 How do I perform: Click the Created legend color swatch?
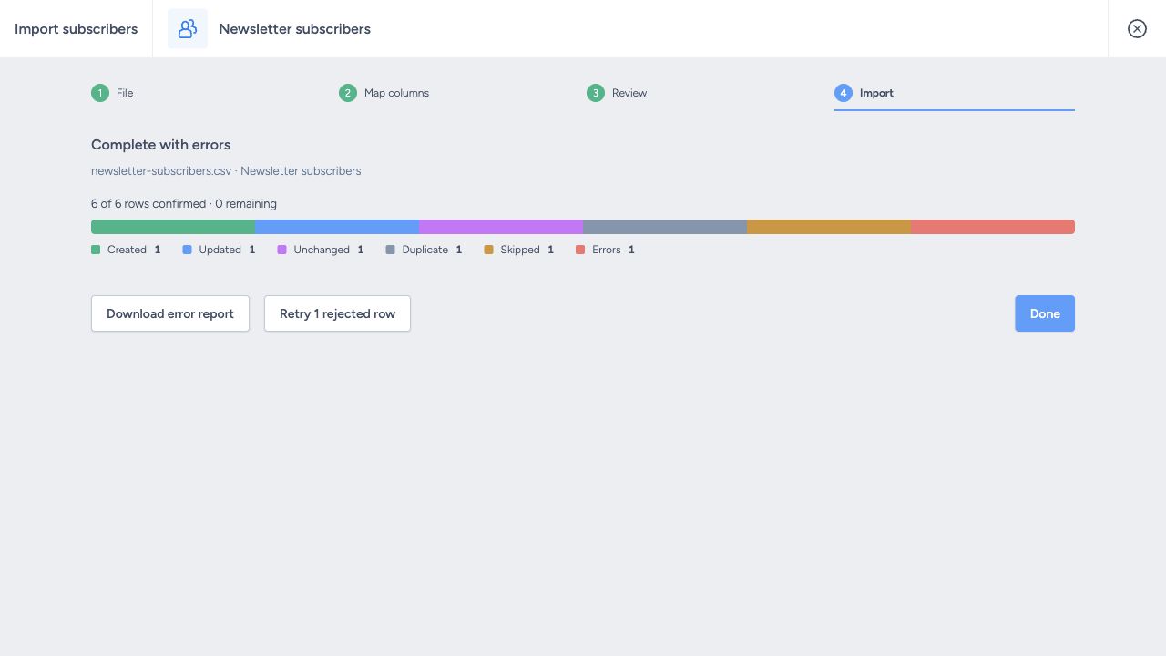[96, 250]
